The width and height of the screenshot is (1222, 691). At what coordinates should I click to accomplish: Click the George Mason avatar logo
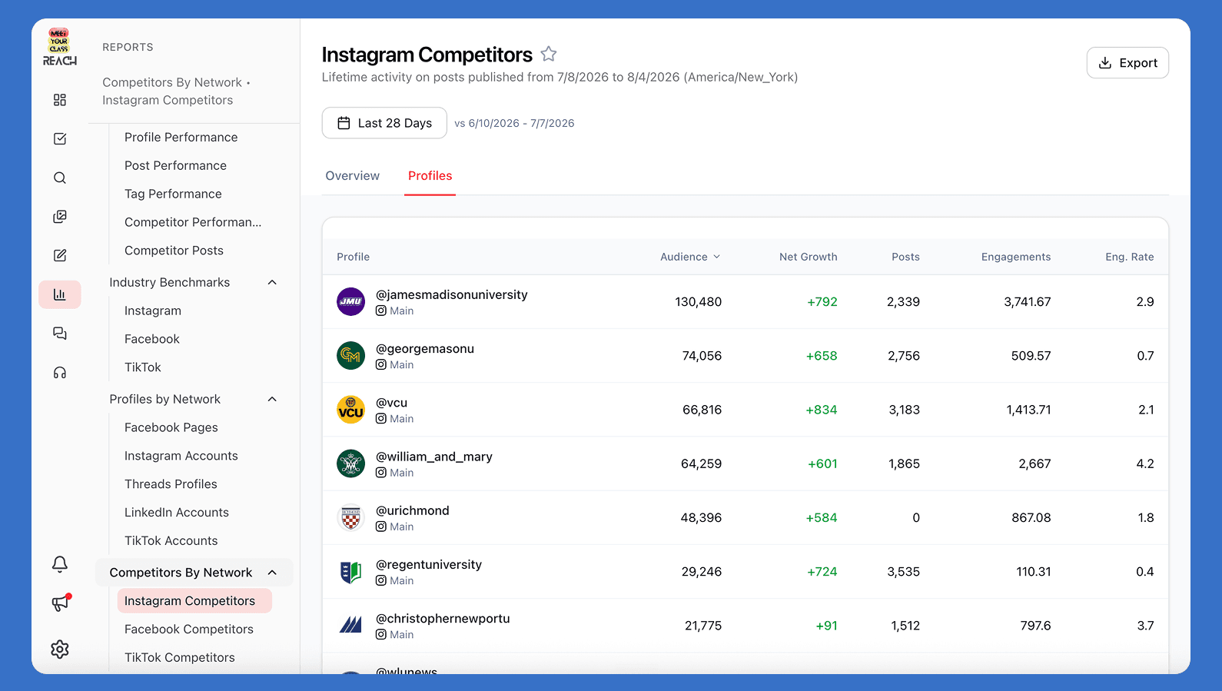tap(351, 355)
